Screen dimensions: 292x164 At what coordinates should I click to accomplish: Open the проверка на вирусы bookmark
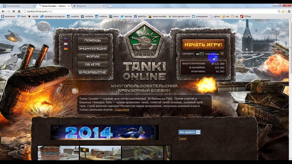[53, 16]
